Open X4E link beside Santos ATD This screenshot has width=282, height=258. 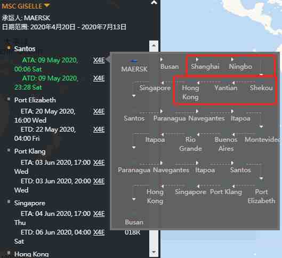99,78
